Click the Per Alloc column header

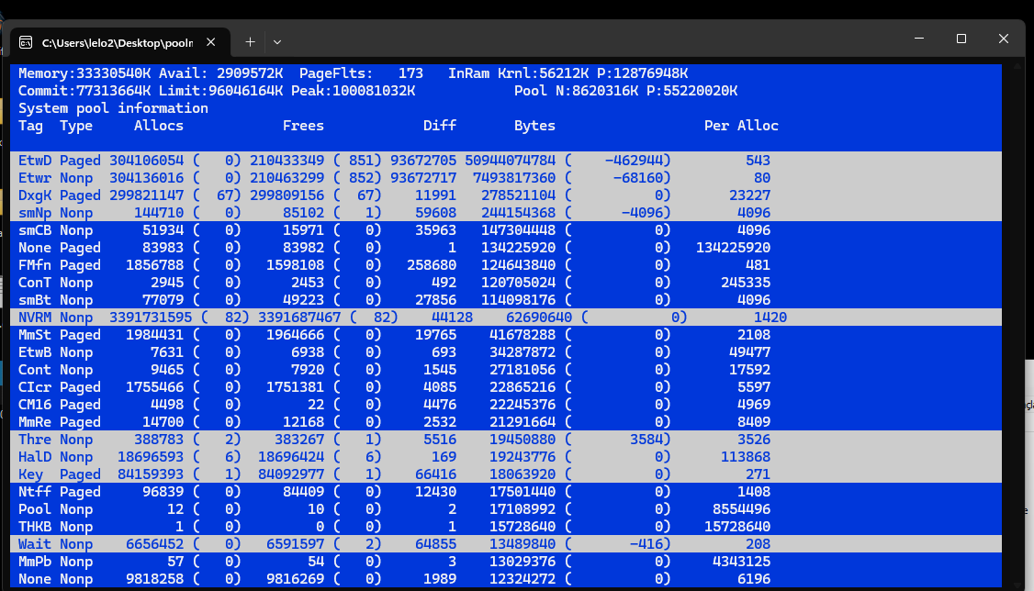click(x=741, y=126)
